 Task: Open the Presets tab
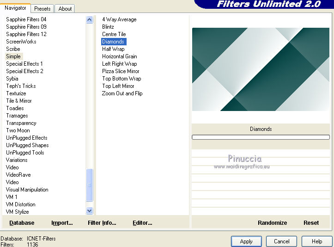click(43, 9)
